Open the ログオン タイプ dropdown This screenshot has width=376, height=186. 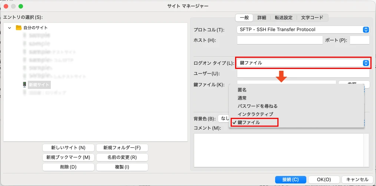303,63
